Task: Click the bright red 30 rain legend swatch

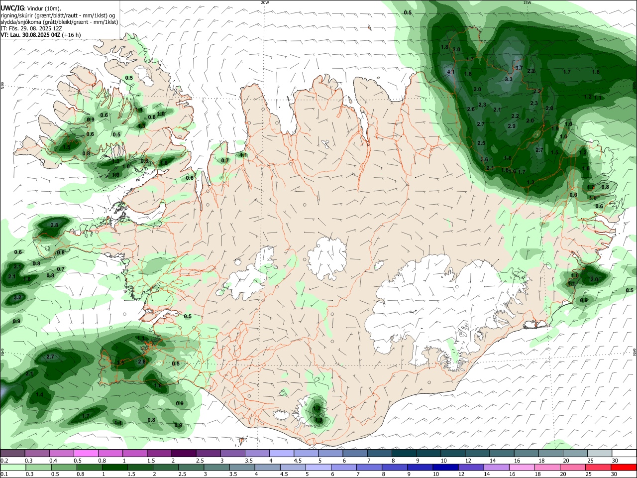Action: (624, 467)
